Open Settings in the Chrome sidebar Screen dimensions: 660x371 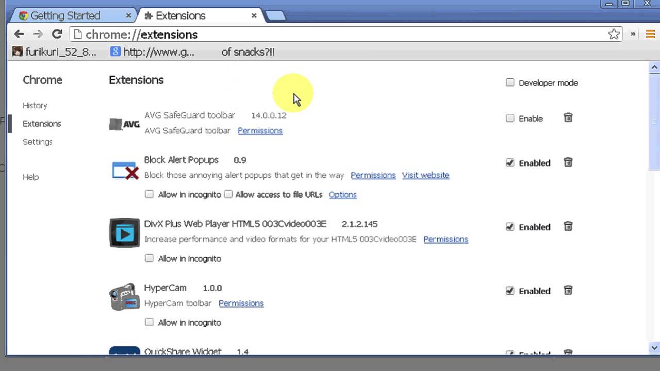point(38,142)
